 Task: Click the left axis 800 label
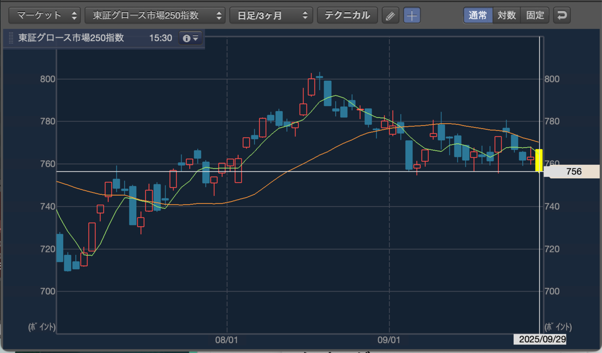coord(48,79)
